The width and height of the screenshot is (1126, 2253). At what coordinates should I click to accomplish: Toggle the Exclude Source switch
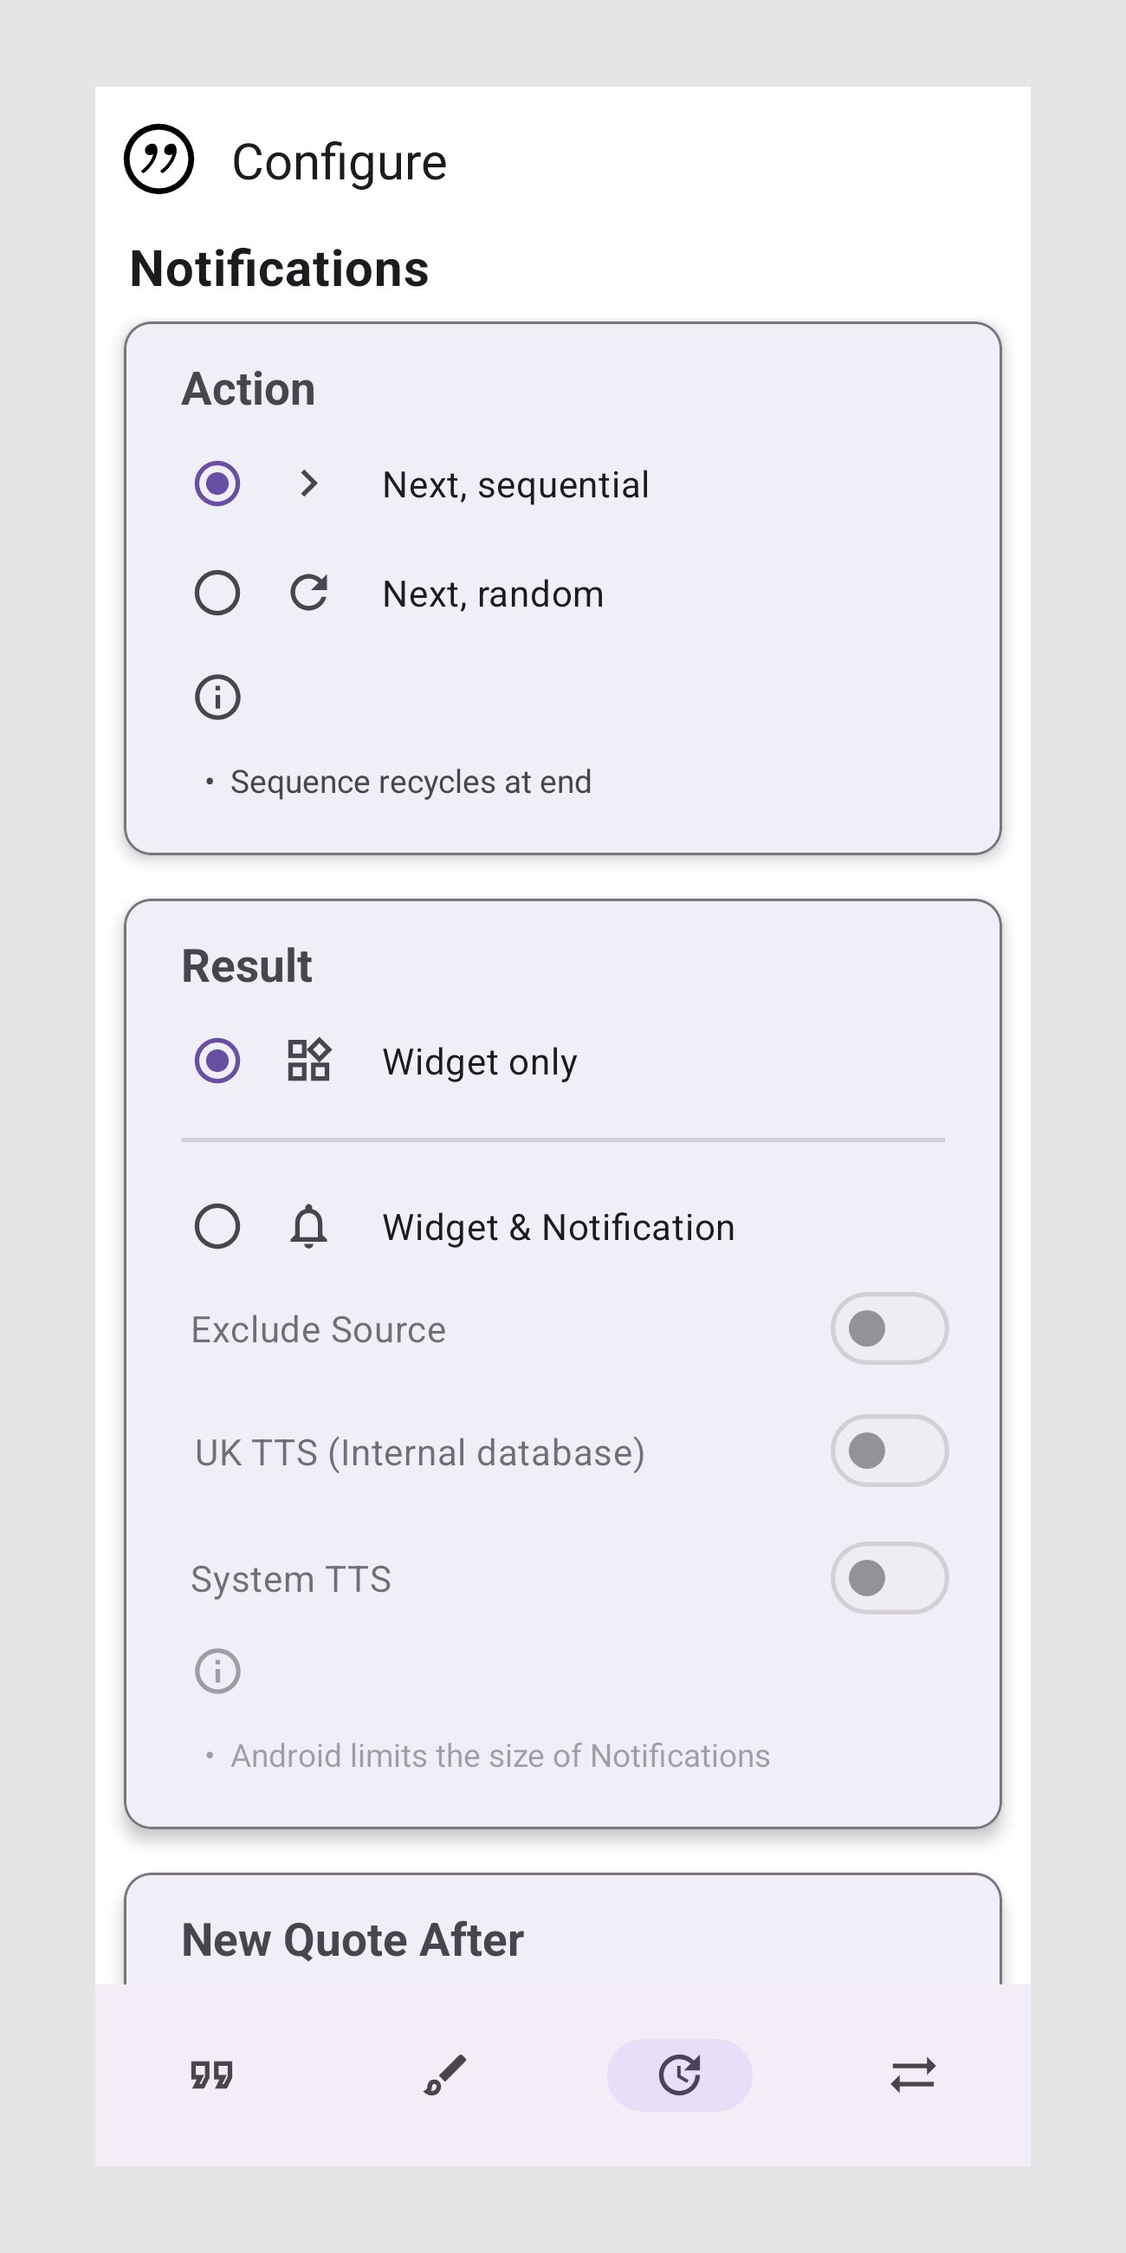(889, 1328)
